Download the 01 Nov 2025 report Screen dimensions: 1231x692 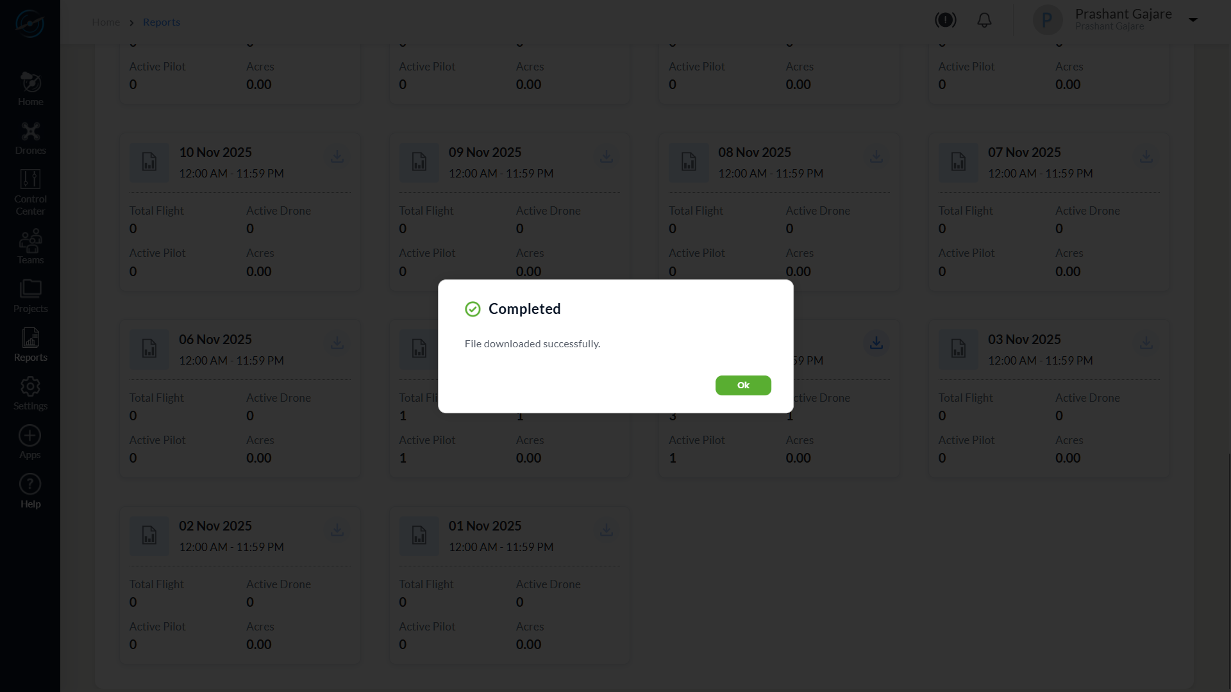(607, 530)
